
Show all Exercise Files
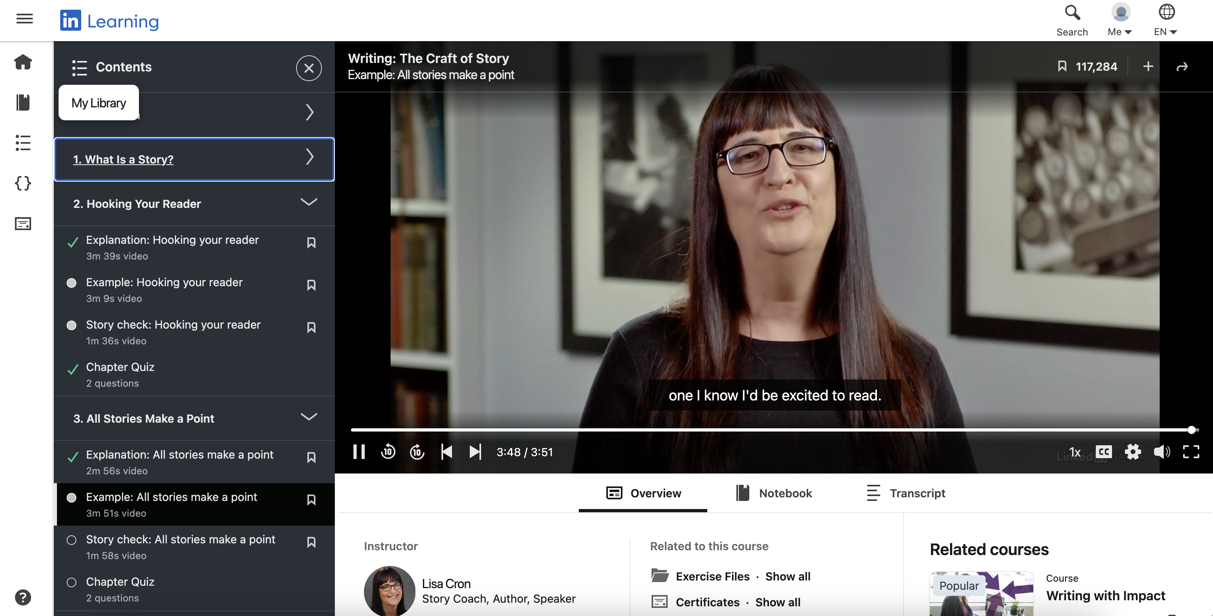pyautogui.click(x=788, y=576)
